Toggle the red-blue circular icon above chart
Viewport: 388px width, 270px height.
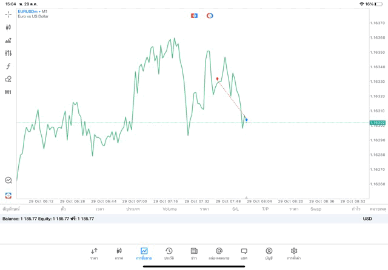pyautogui.click(x=210, y=16)
